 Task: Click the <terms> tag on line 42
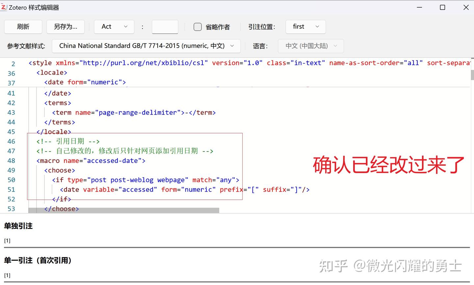click(58, 103)
